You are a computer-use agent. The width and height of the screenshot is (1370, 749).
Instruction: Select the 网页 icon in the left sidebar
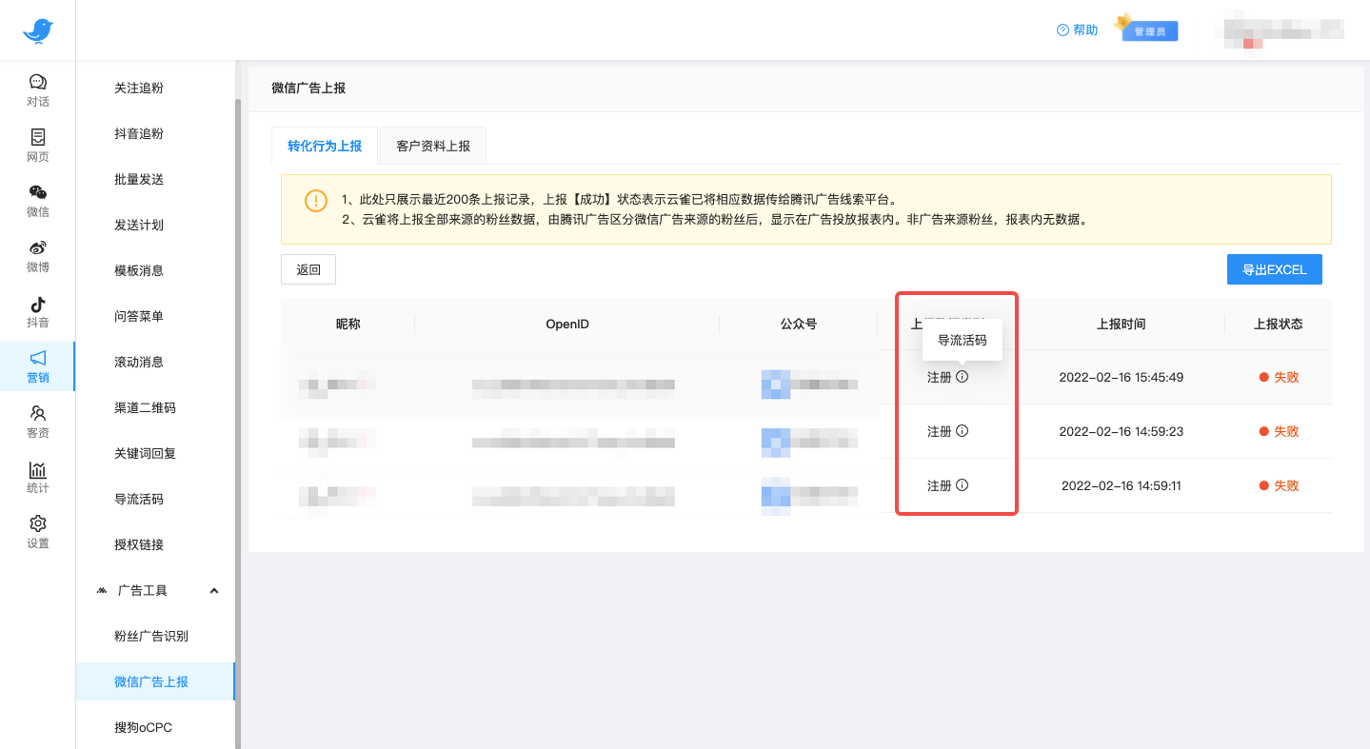[x=37, y=145]
